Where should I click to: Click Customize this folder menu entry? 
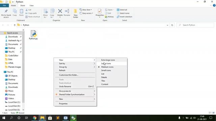click(x=75, y=75)
